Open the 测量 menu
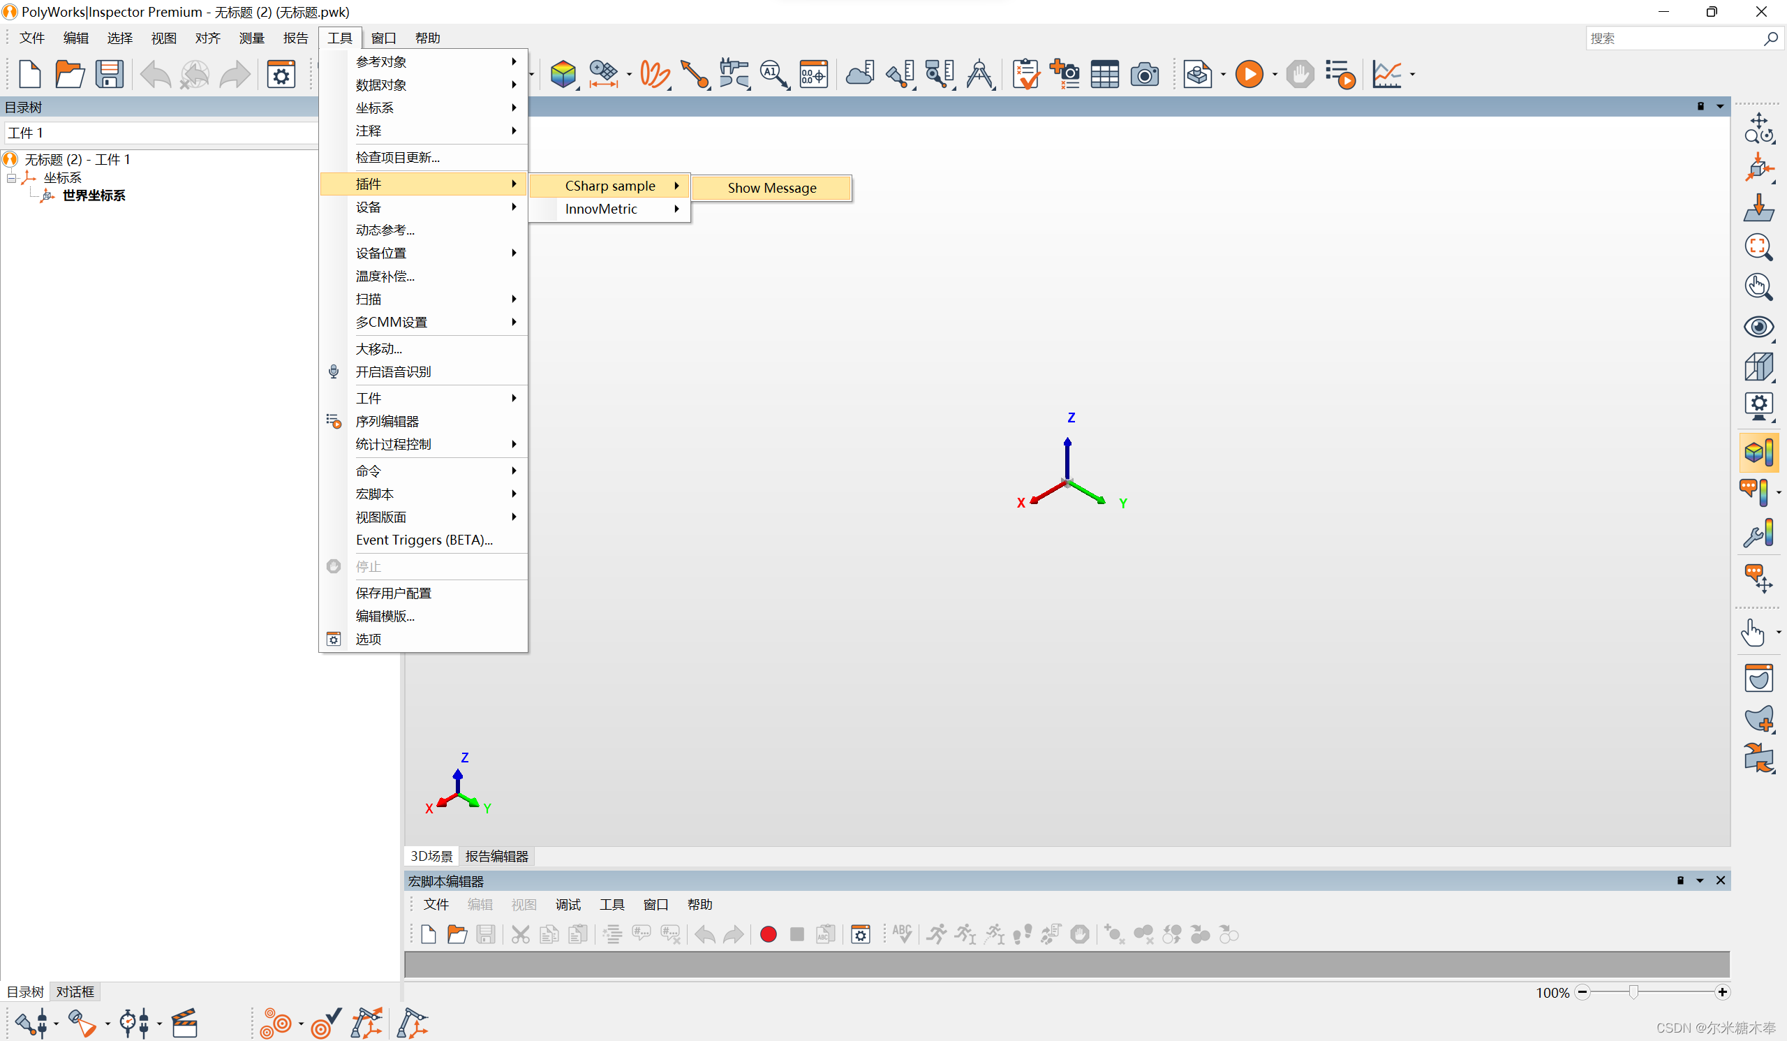The width and height of the screenshot is (1787, 1041). point(251,38)
